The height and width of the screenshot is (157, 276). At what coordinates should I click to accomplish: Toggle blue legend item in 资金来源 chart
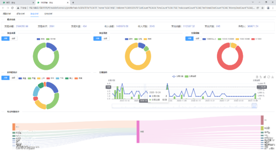(41, 39)
